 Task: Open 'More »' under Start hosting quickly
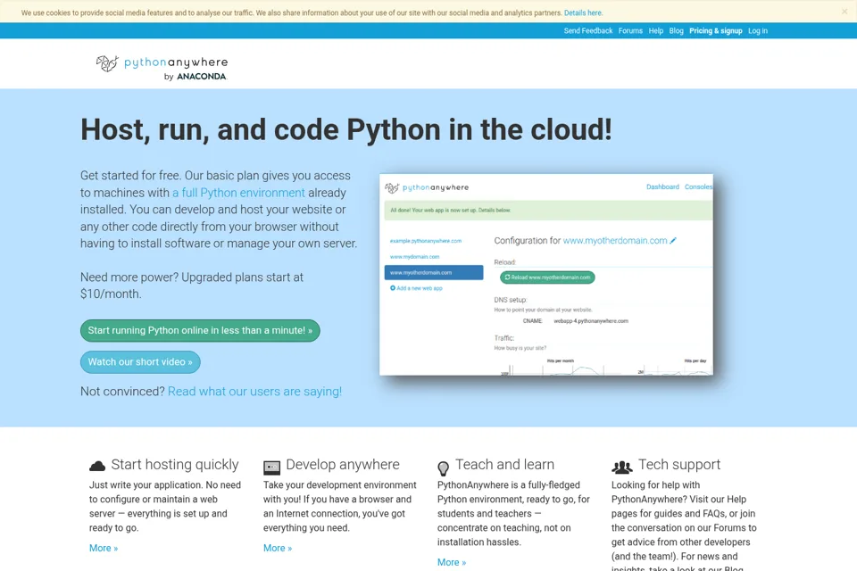[104, 548]
